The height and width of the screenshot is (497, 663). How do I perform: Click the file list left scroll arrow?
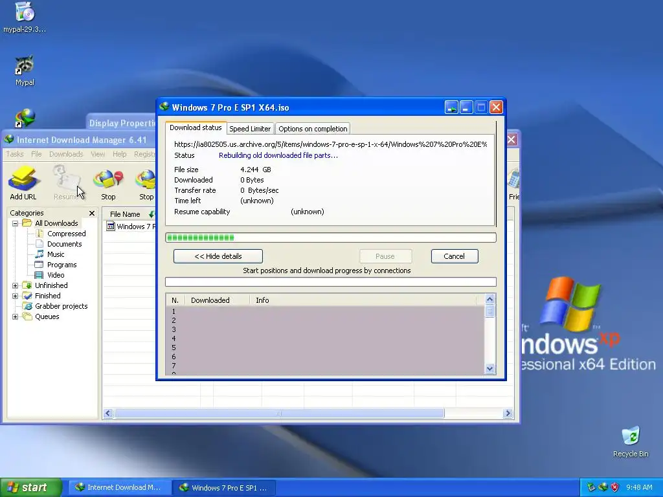click(x=108, y=414)
